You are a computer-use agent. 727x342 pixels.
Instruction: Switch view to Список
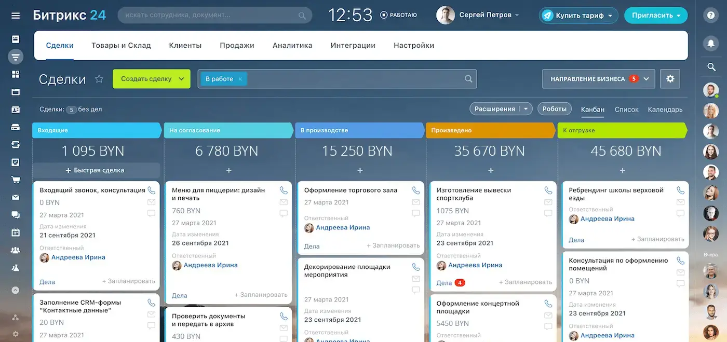tap(626, 110)
